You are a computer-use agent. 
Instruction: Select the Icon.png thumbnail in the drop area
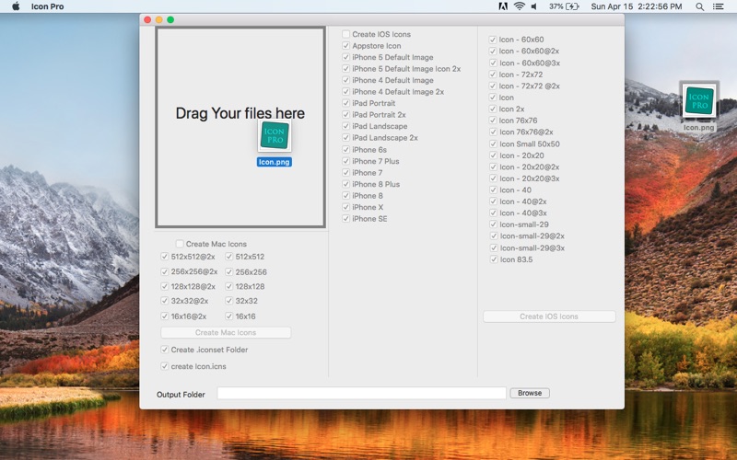(275, 135)
